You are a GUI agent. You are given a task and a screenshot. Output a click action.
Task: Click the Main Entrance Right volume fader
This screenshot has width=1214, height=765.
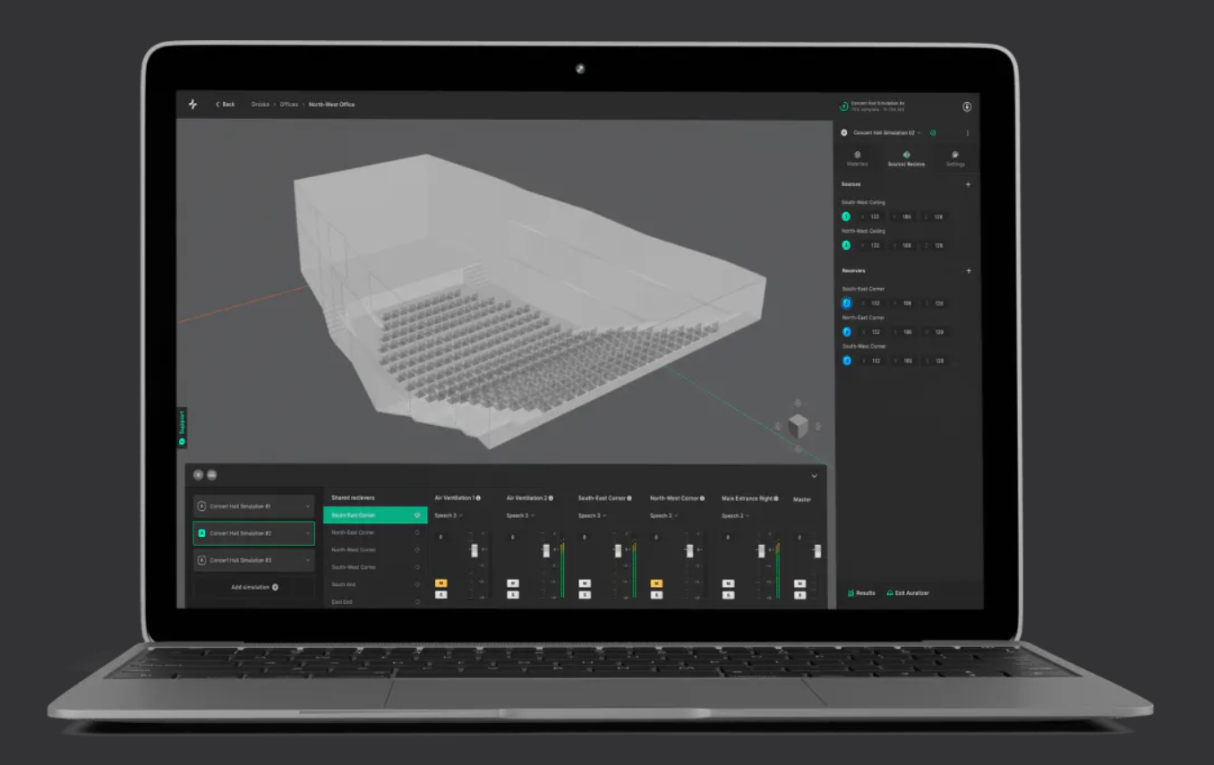[x=762, y=551]
